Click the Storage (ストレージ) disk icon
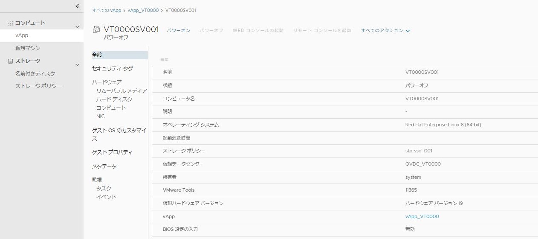The image size is (538, 239). tap(11, 61)
